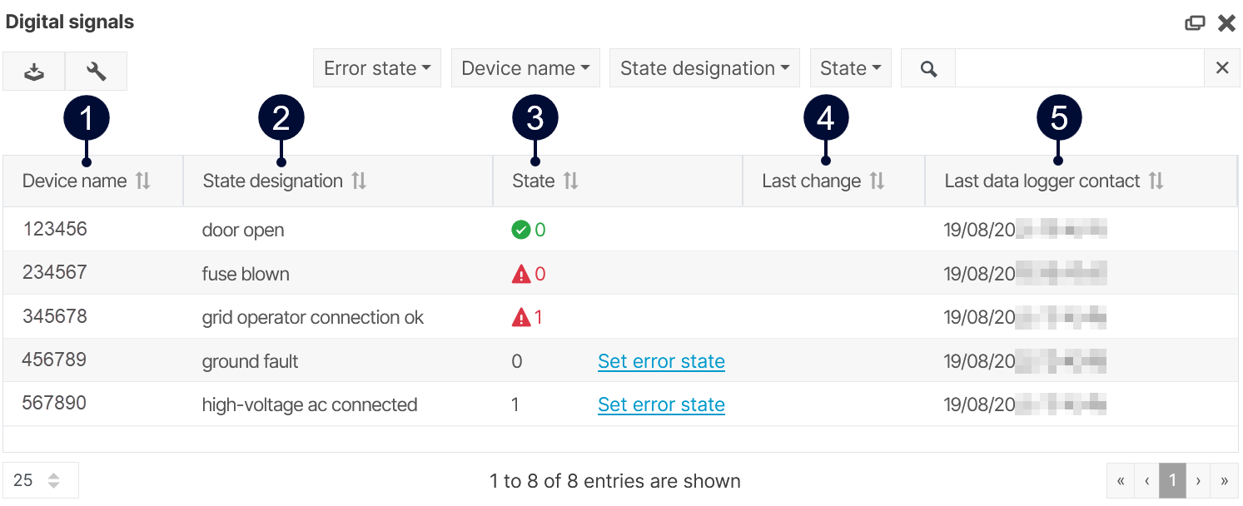The height and width of the screenshot is (506, 1243).
Task: Go to next page of entries
Action: pos(1198,481)
